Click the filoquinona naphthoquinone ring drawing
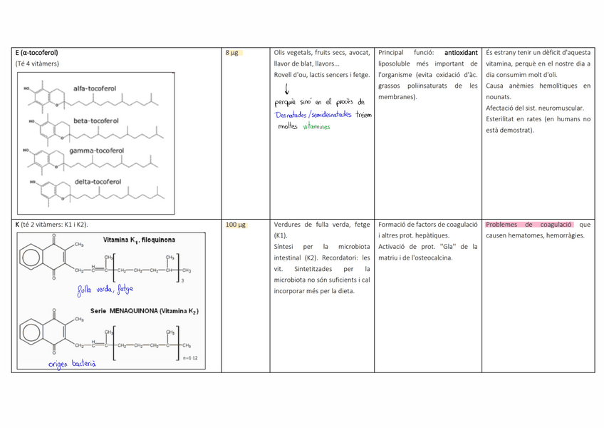The height and width of the screenshot is (428, 604). click(42, 257)
